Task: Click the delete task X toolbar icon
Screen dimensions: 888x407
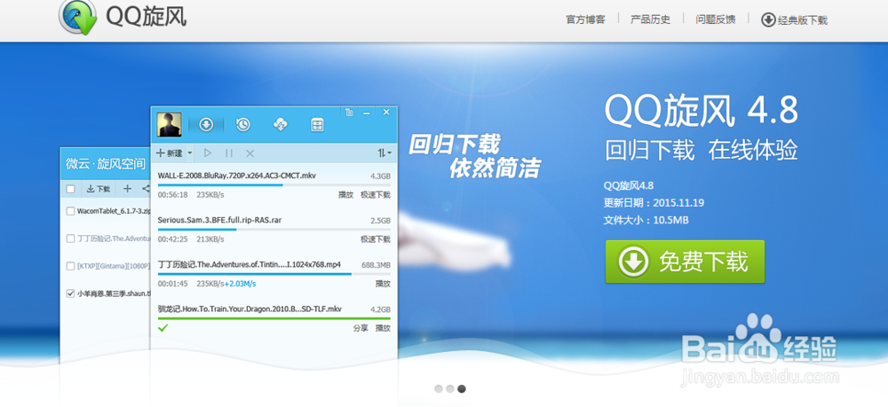Action: pyautogui.click(x=250, y=153)
